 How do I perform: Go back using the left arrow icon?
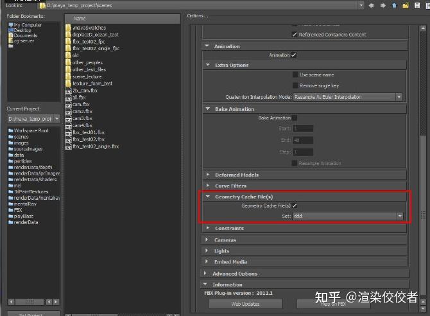click(x=372, y=5)
